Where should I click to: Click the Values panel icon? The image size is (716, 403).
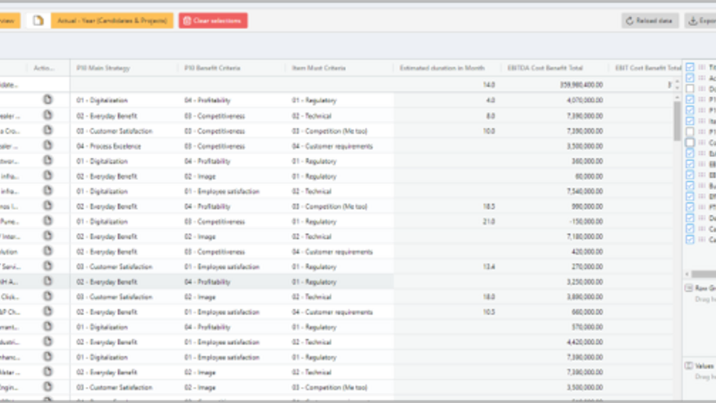(690, 366)
